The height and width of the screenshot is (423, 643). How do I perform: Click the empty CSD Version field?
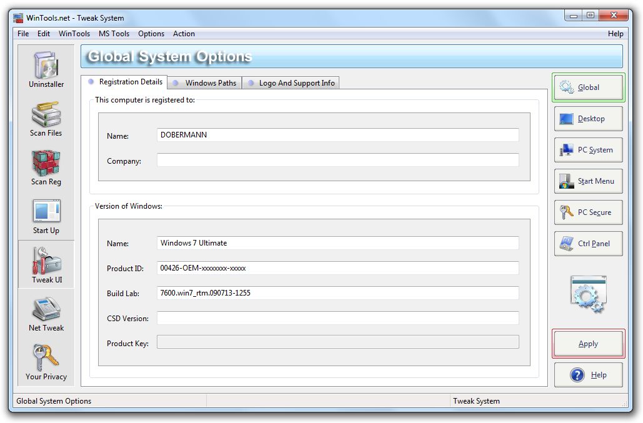point(338,318)
